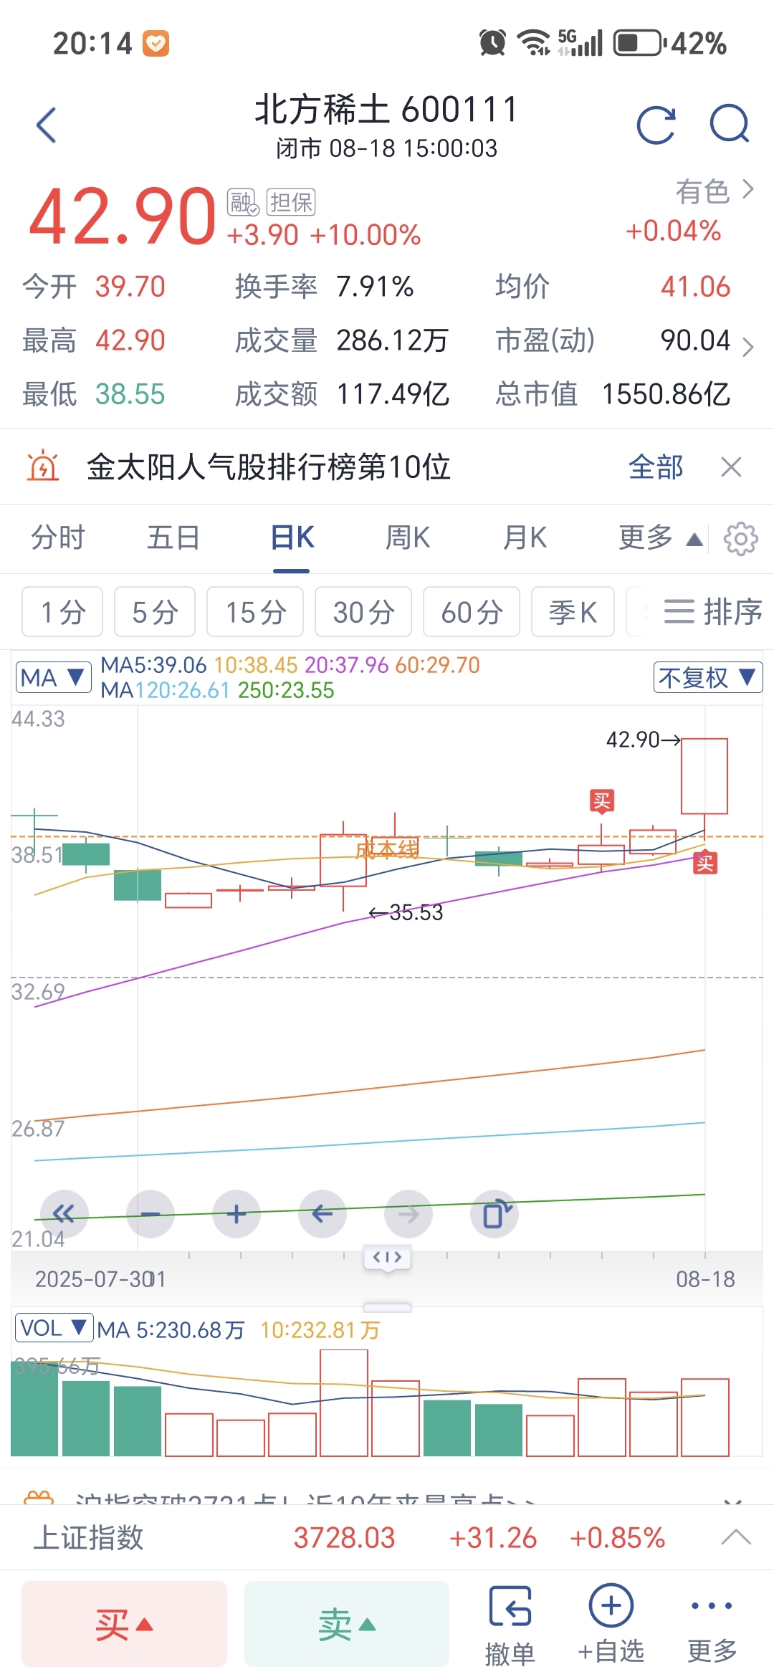Switch to 五日 tab
The height and width of the screenshot is (1677, 774).
tap(173, 537)
